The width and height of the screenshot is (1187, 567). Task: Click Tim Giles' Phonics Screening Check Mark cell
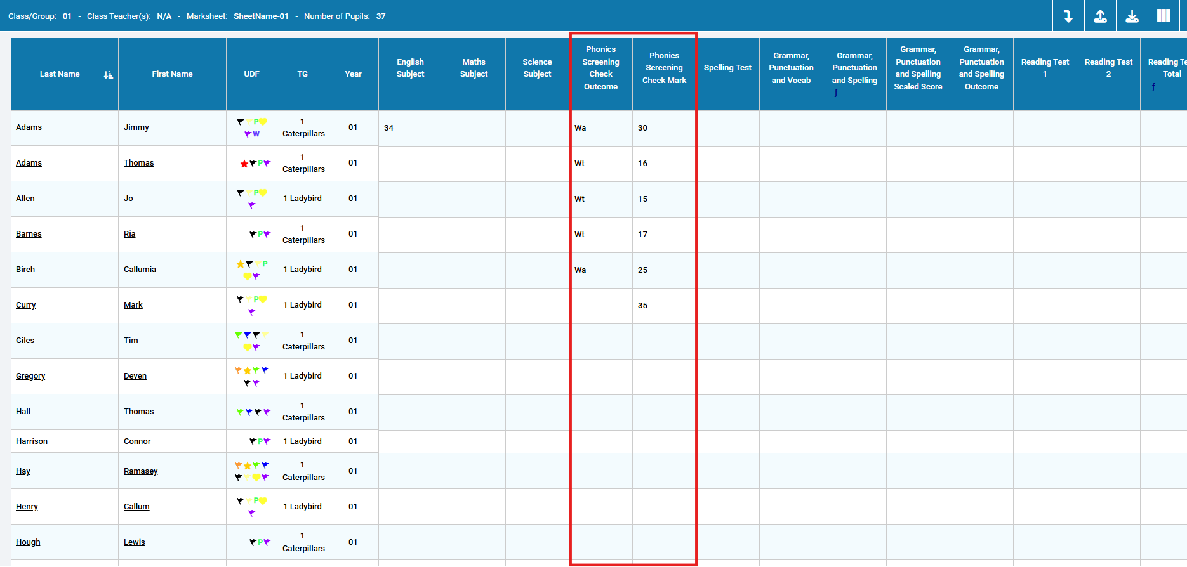click(664, 341)
